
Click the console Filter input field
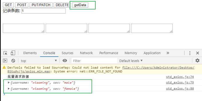[x=94, y=61]
